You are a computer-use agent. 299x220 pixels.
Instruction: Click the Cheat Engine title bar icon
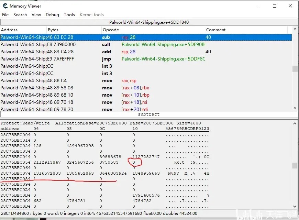click(5, 6)
